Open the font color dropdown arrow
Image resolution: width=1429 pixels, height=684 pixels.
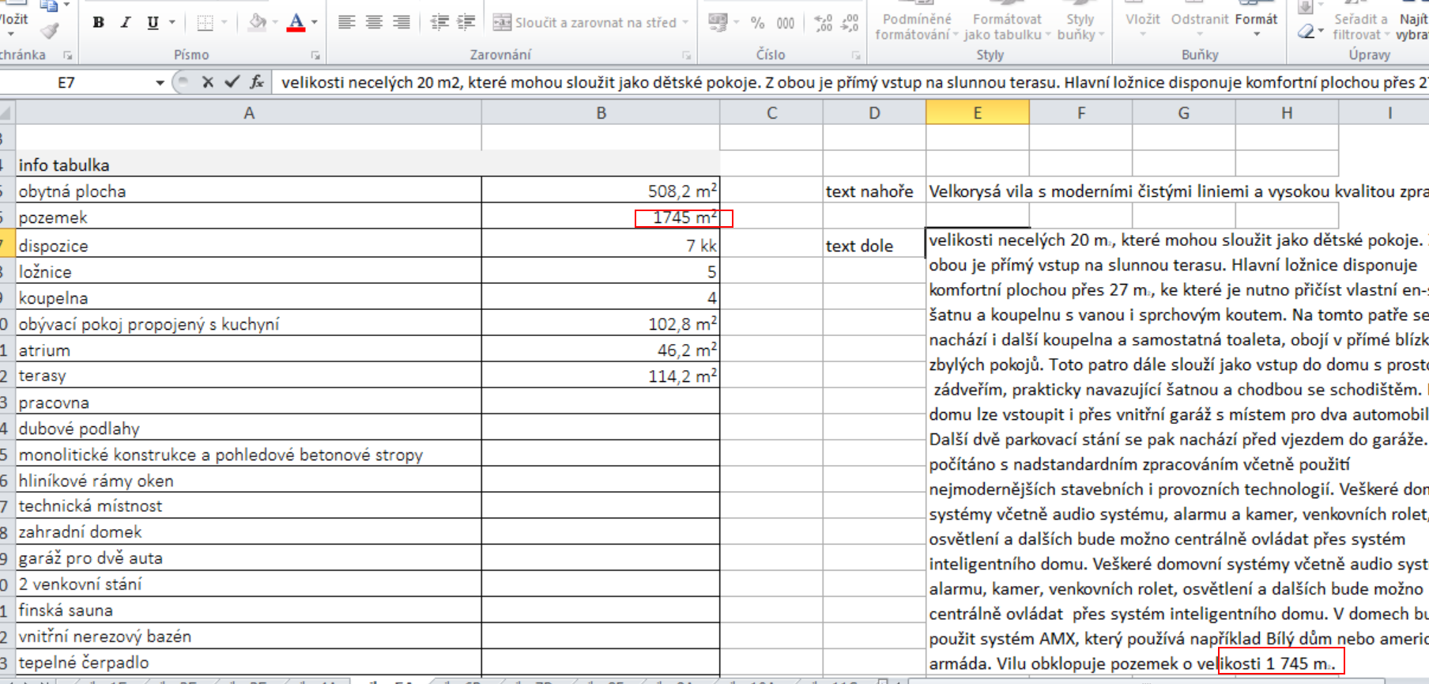click(x=315, y=23)
